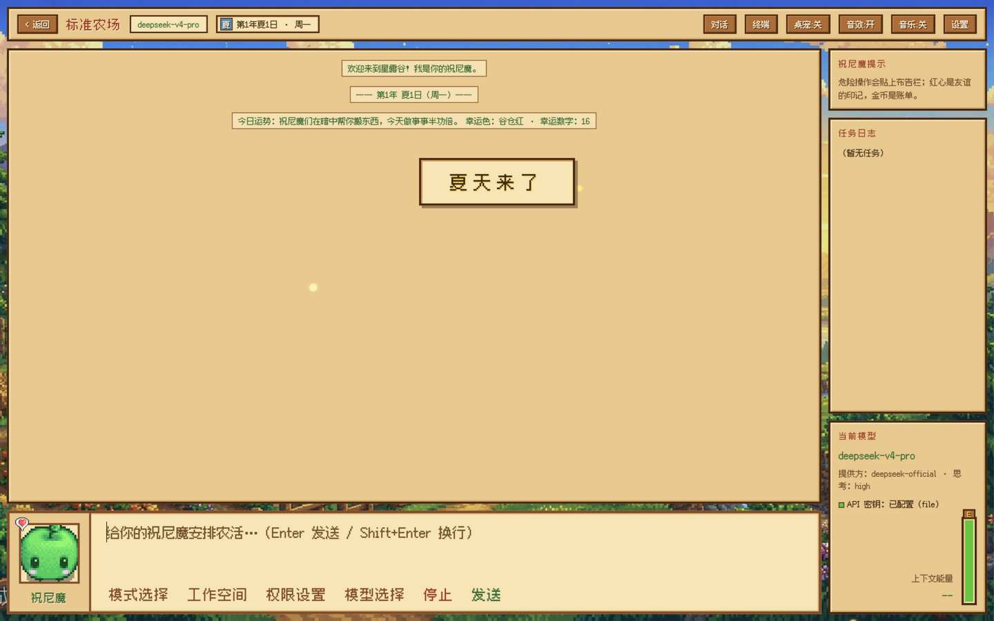Click the heart icon on the avatar

click(22, 524)
